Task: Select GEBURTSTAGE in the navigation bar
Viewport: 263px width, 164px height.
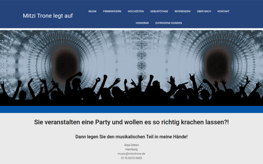Action: click(159, 11)
